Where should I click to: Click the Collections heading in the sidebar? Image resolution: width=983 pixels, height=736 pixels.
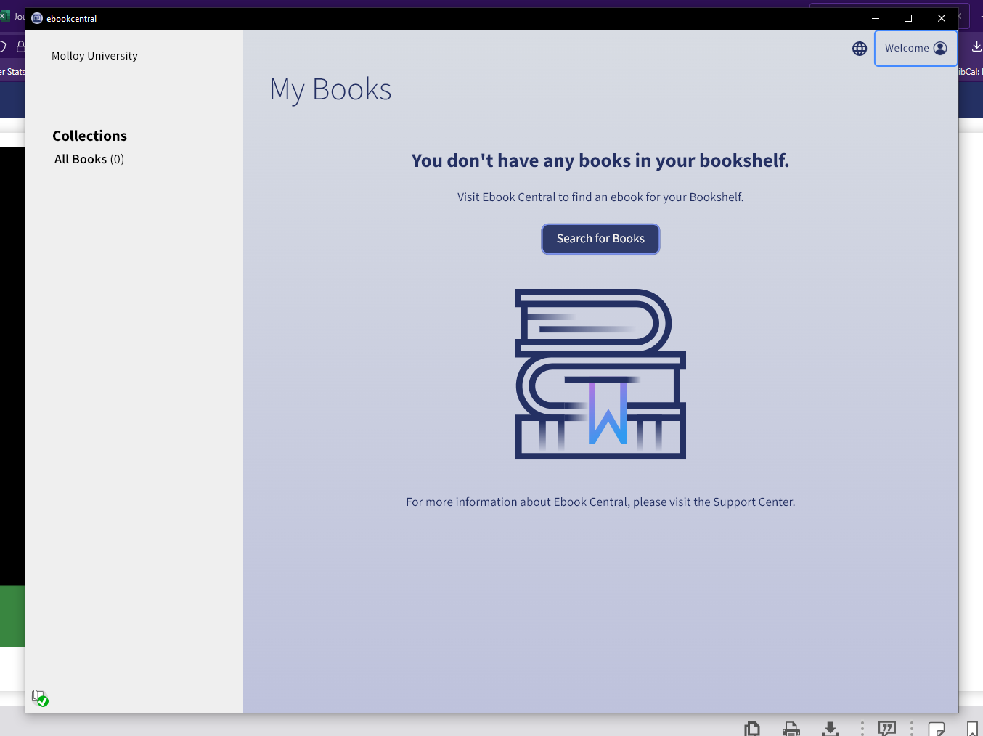[89, 136]
